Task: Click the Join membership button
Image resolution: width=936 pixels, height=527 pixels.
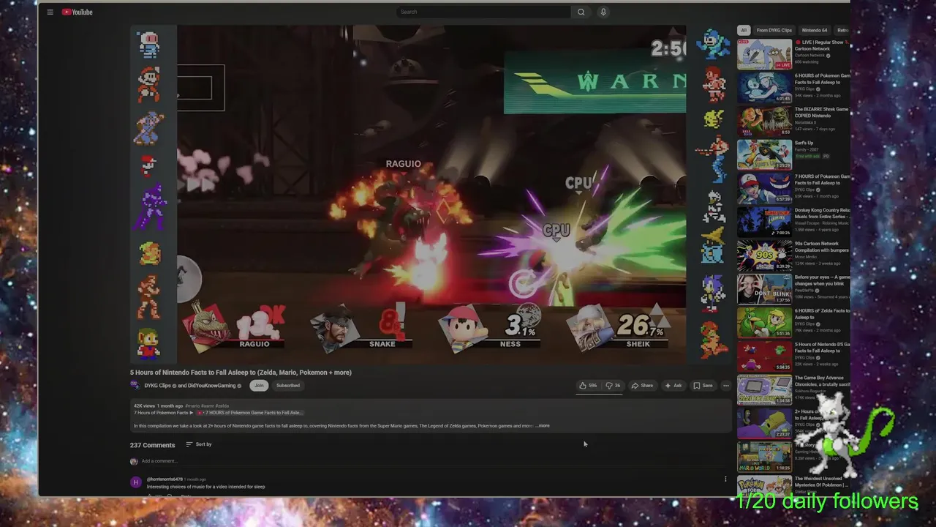Action: (259, 386)
